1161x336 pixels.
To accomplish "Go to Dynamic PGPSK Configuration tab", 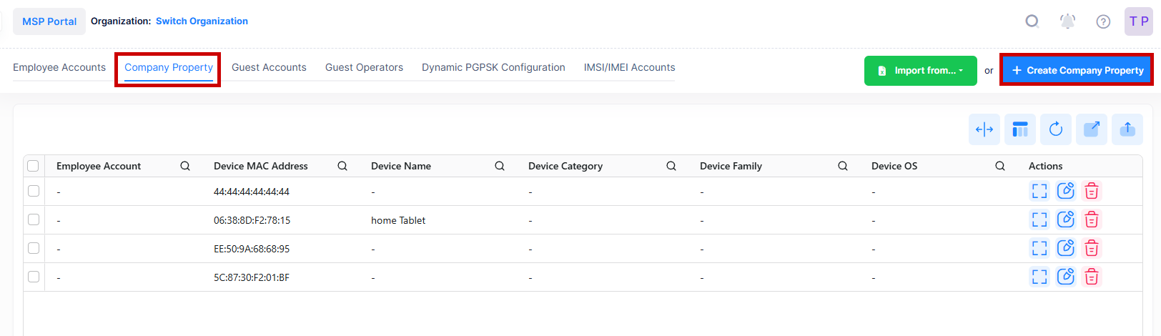I will [x=493, y=67].
